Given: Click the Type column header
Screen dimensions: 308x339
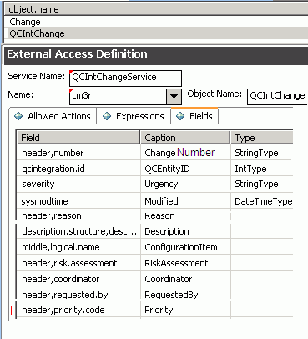Looking at the screenshot, I should [x=261, y=138].
